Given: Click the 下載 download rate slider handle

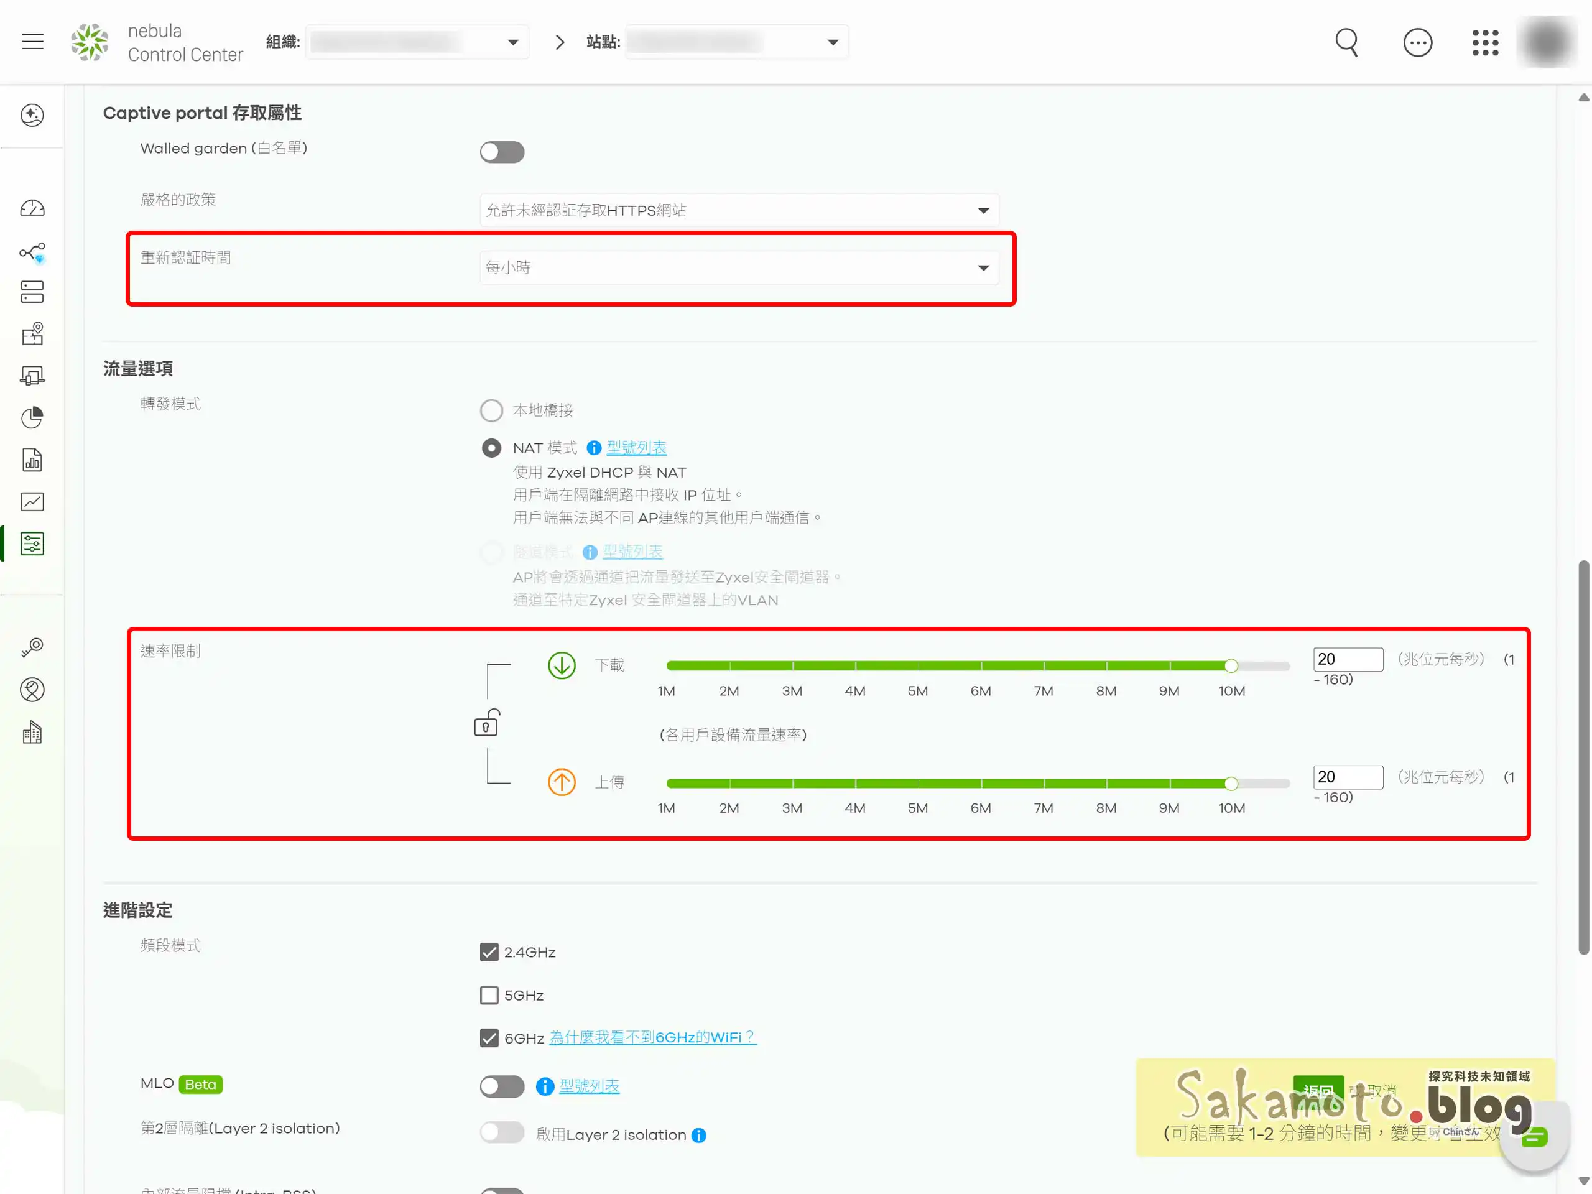Looking at the screenshot, I should pos(1231,666).
